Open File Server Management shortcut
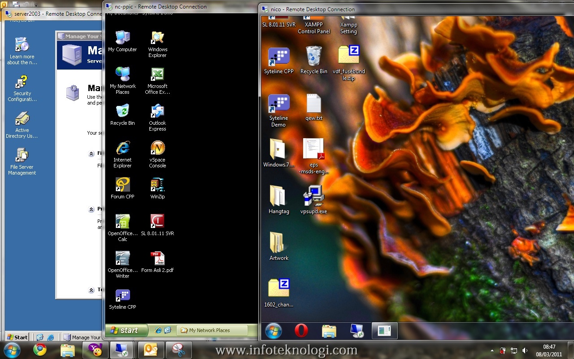The height and width of the screenshot is (359, 574). click(x=22, y=162)
